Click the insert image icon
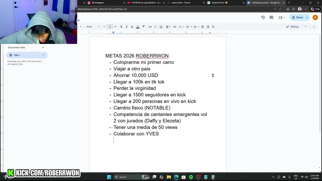The height and width of the screenshot is (181, 322). pos(161,27)
